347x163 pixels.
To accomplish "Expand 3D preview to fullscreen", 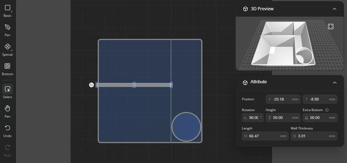I will click(331, 26).
